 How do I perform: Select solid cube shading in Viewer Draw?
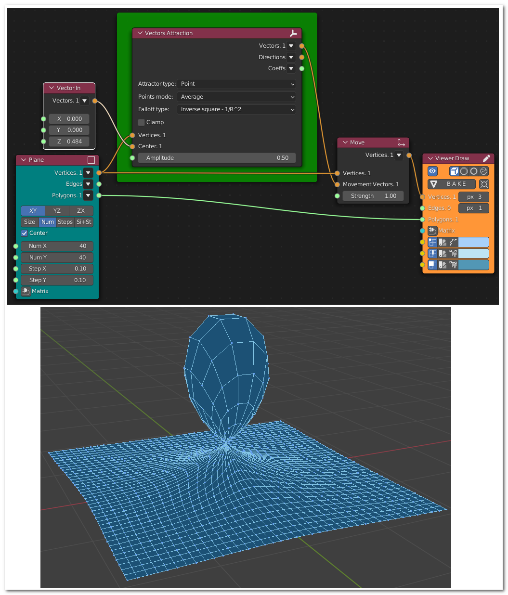click(x=454, y=171)
